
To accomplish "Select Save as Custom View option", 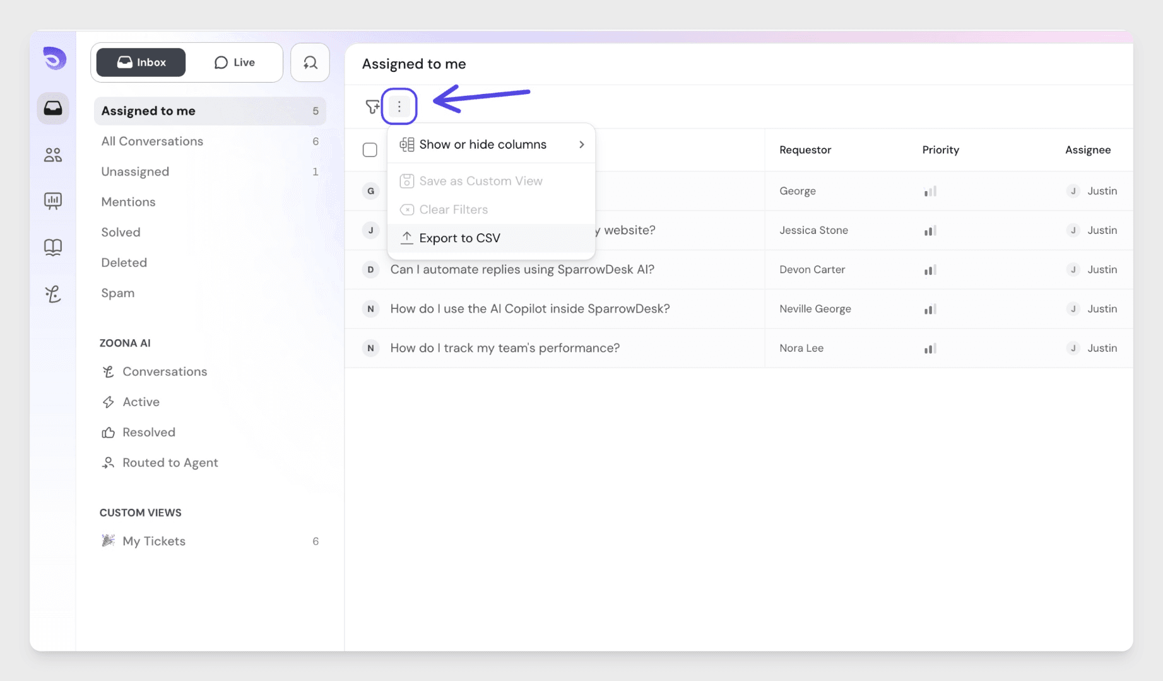I will pyautogui.click(x=480, y=181).
